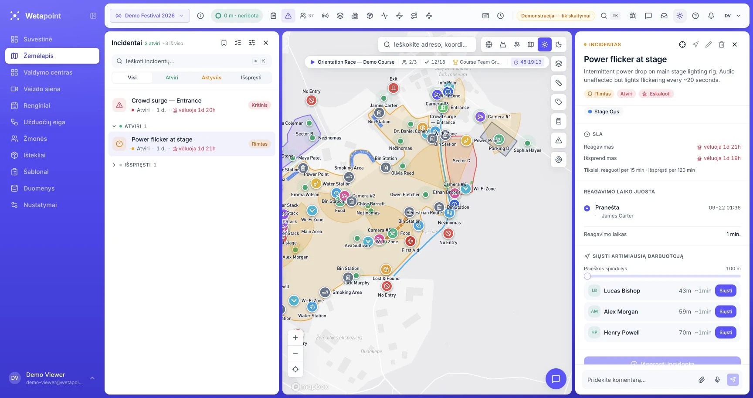
Task: Open the info icon next to Demo Festival
Action: tap(200, 16)
